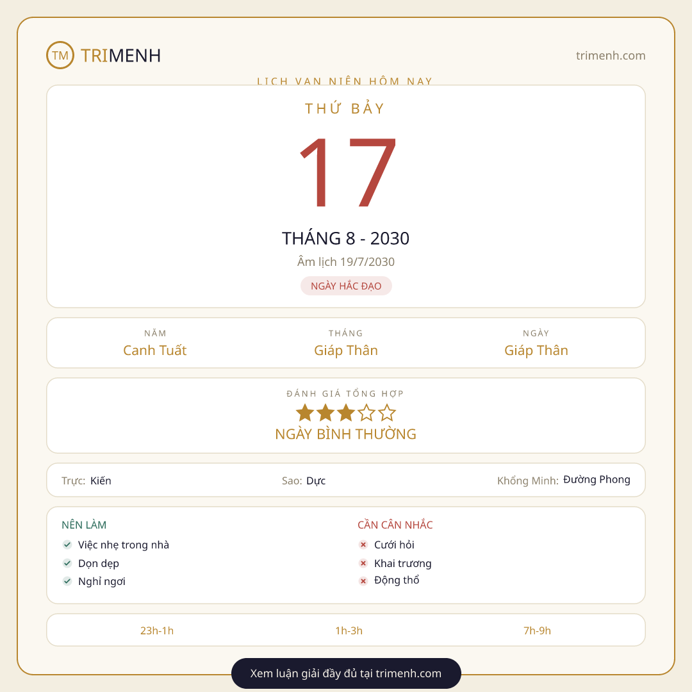
Task: Click the 'LỊCH VẠN NIÊN HÔM NAY' title
Action: (345, 81)
